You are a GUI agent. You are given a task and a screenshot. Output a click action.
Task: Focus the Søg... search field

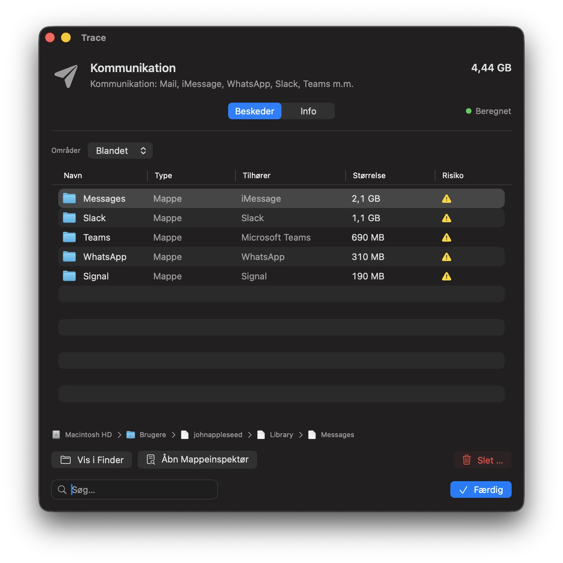[135, 490]
